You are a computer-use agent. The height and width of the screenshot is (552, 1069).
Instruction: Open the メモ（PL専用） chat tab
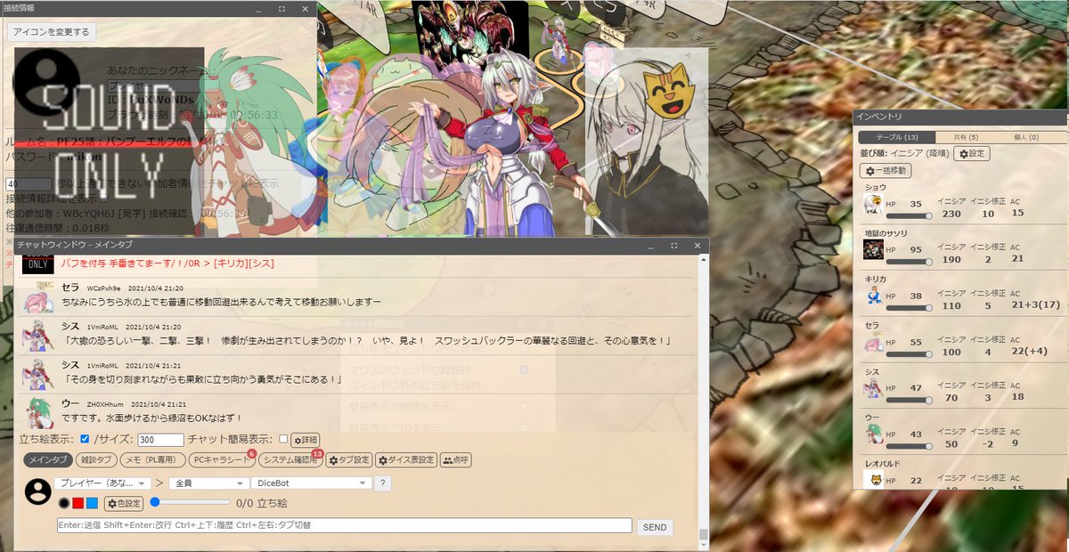click(x=152, y=459)
